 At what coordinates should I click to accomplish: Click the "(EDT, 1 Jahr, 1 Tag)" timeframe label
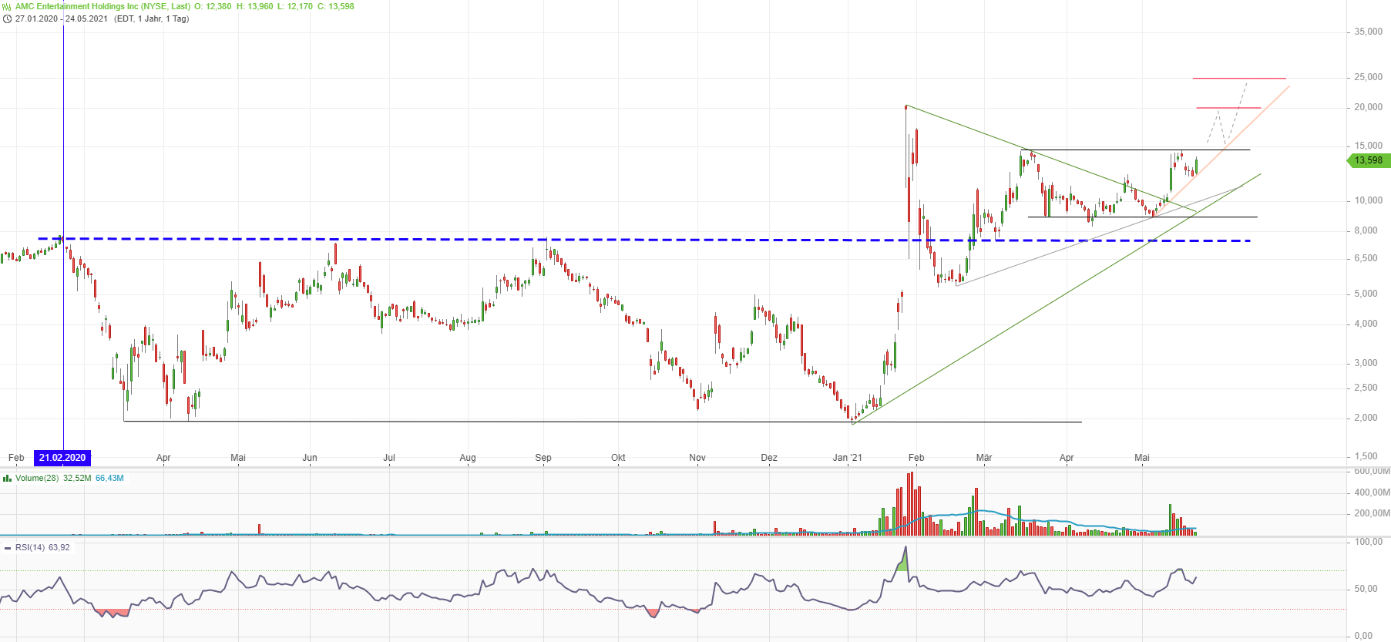pyautogui.click(x=152, y=18)
